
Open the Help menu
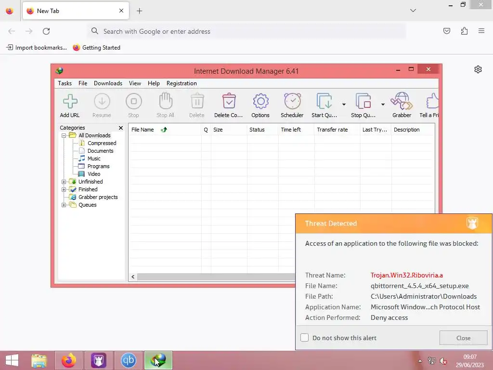154,83
